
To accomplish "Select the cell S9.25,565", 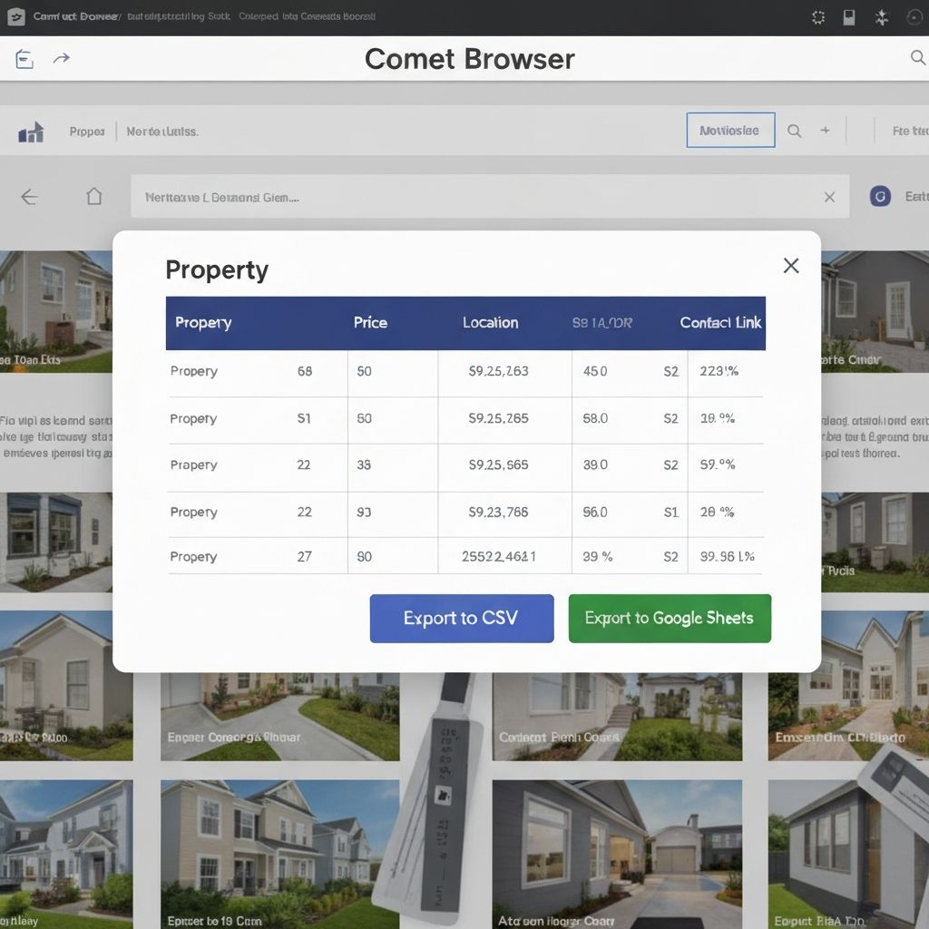I will tap(498, 465).
